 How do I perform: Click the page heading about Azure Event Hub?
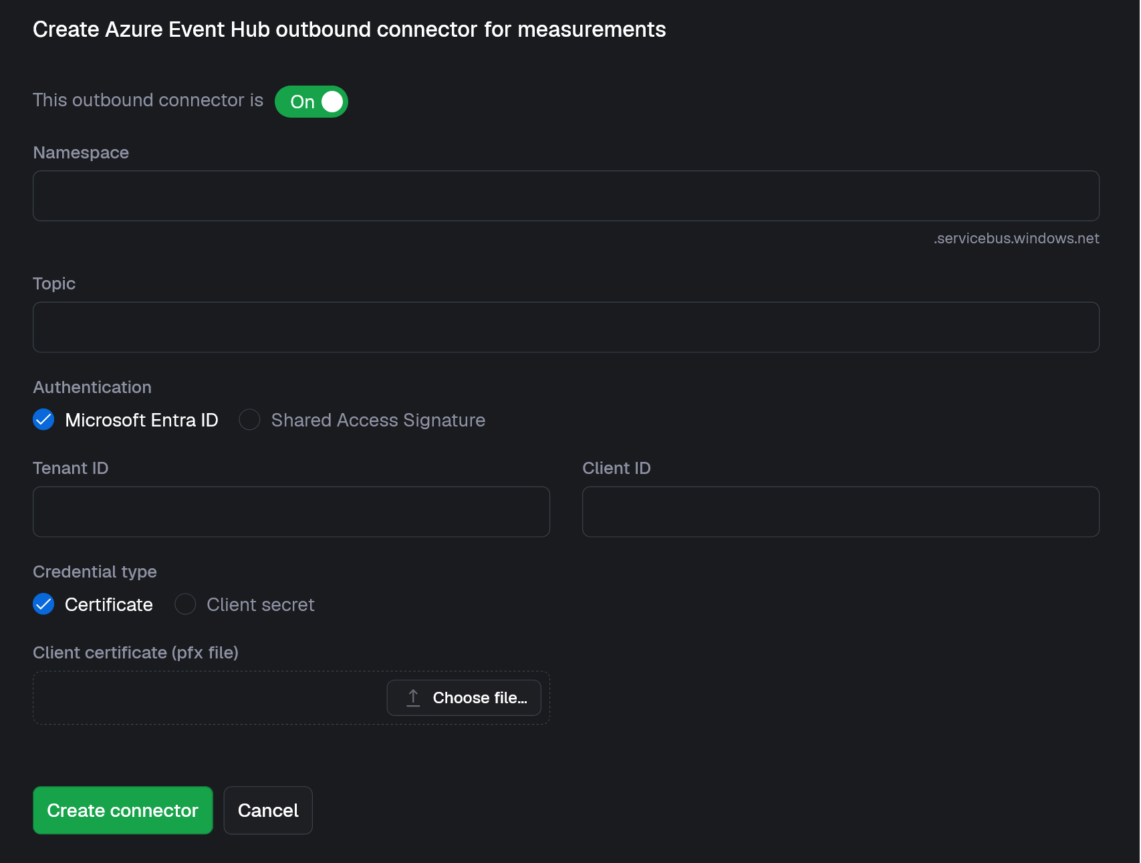[x=350, y=29]
